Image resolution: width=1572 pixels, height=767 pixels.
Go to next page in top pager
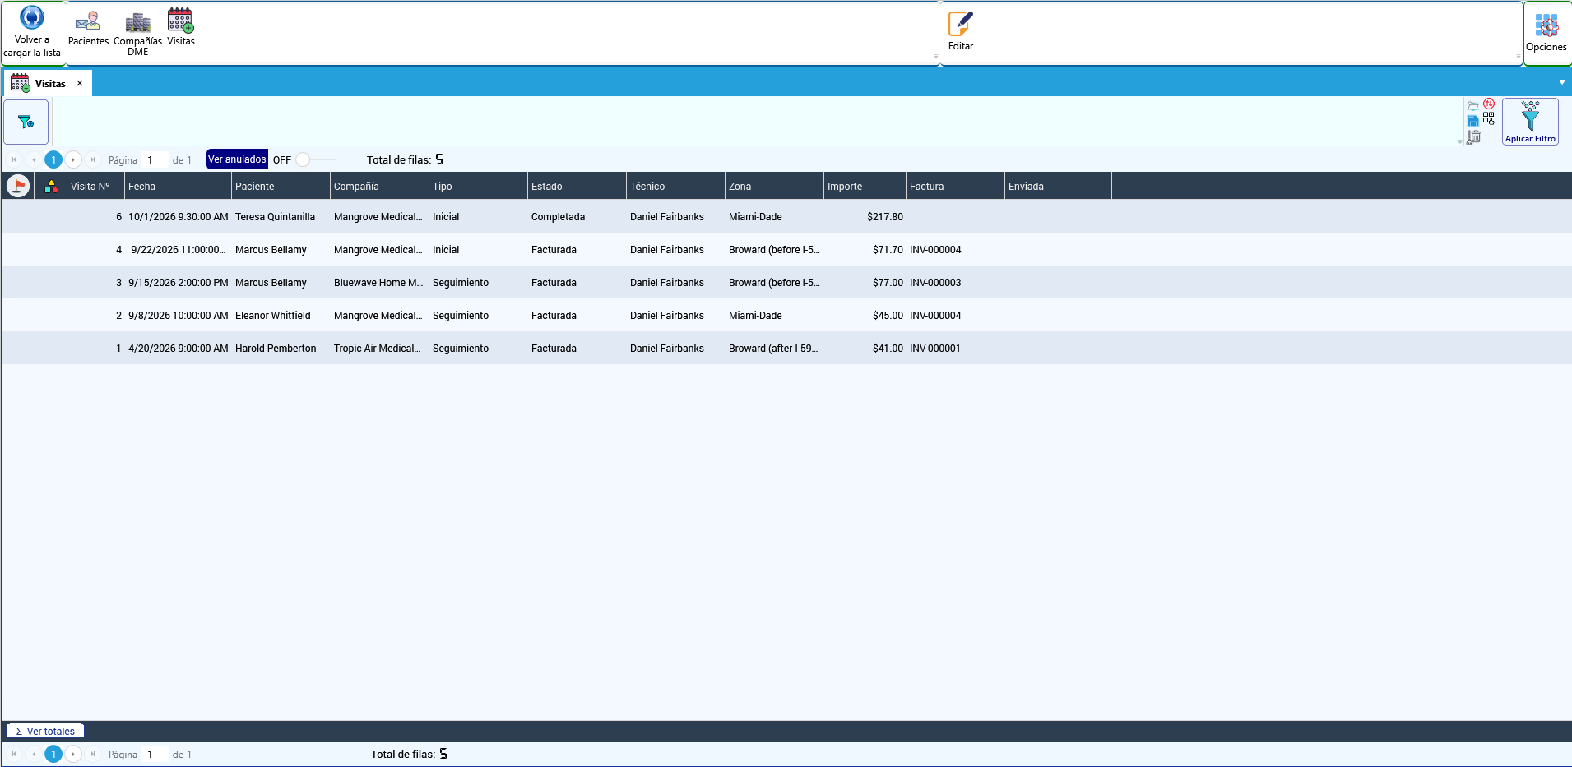73,159
